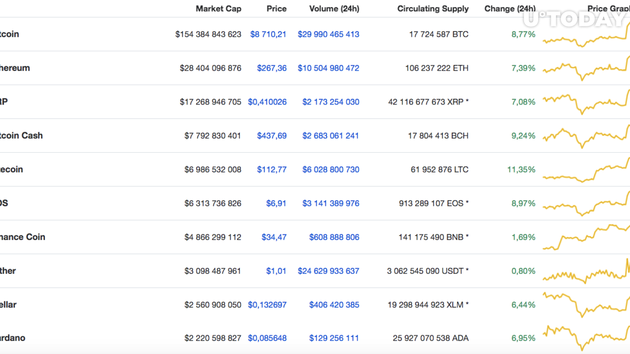Click the Bitcoin Cash price graph sparkline
Viewport: 630px width, 354px height.
tap(586, 136)
